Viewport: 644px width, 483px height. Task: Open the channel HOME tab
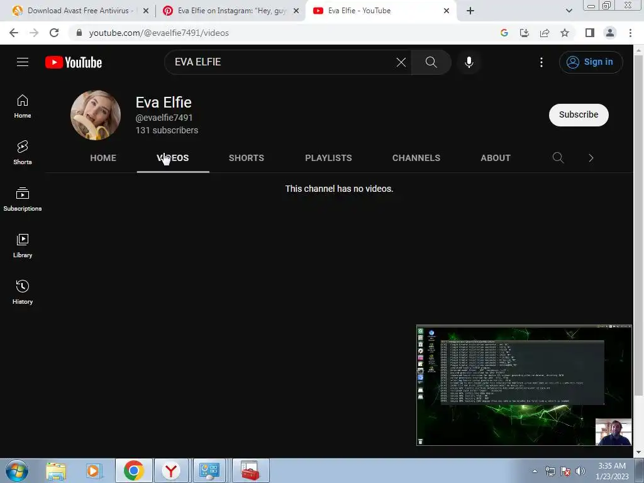pos(103,158)
